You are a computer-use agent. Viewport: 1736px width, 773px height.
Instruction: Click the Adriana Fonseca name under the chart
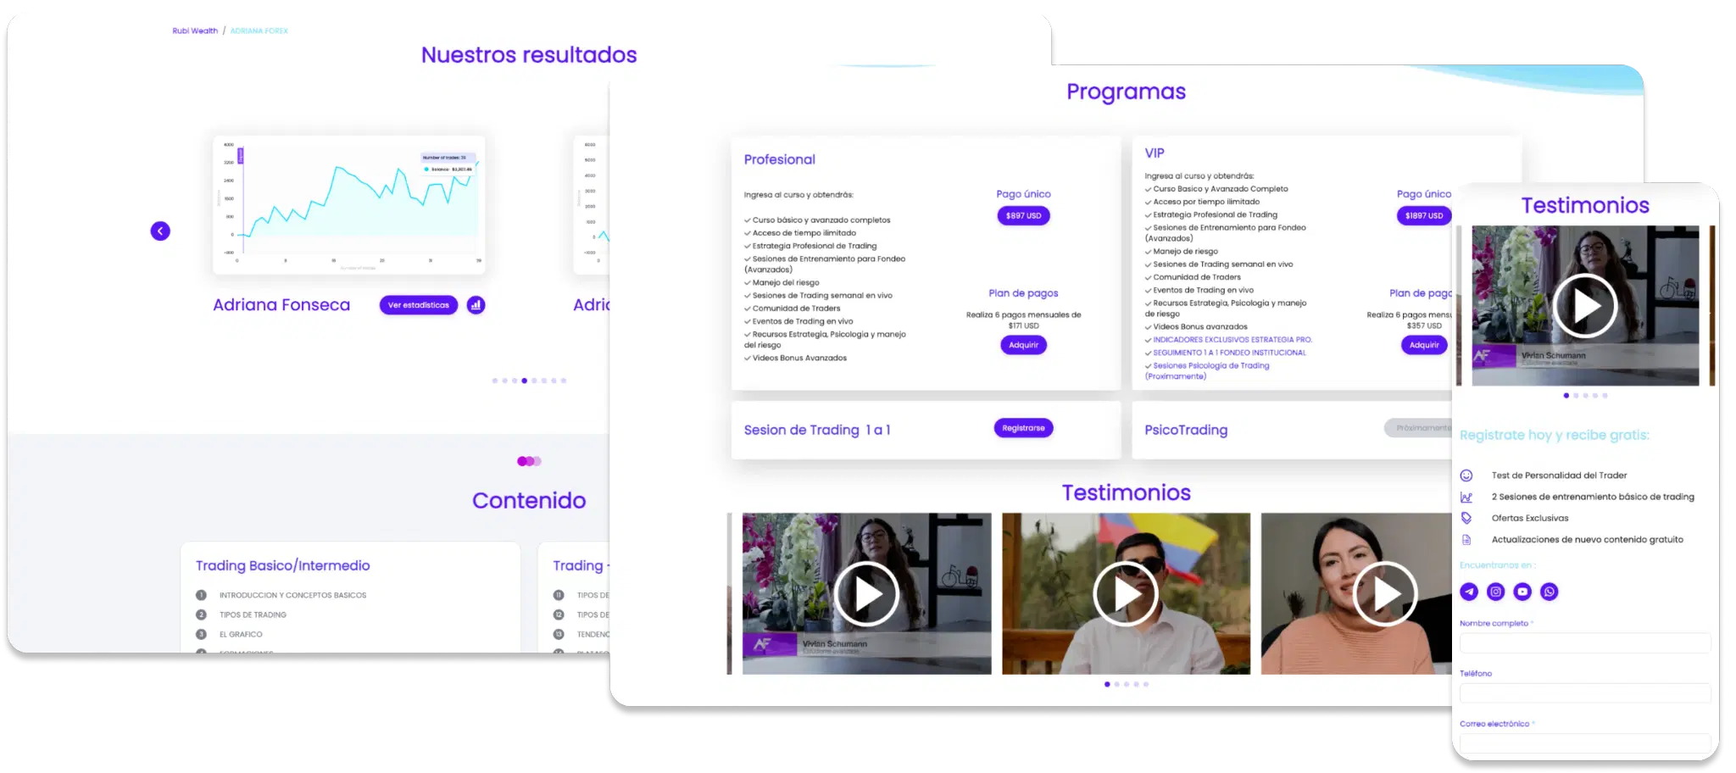(x=281, y=305)
